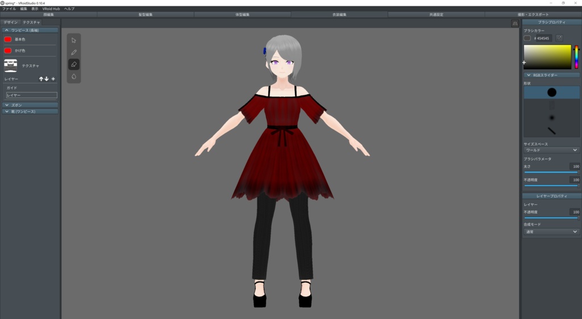Select the arrow cursor tool
This screenshot has height=319, width=582.
click(73, 40)
